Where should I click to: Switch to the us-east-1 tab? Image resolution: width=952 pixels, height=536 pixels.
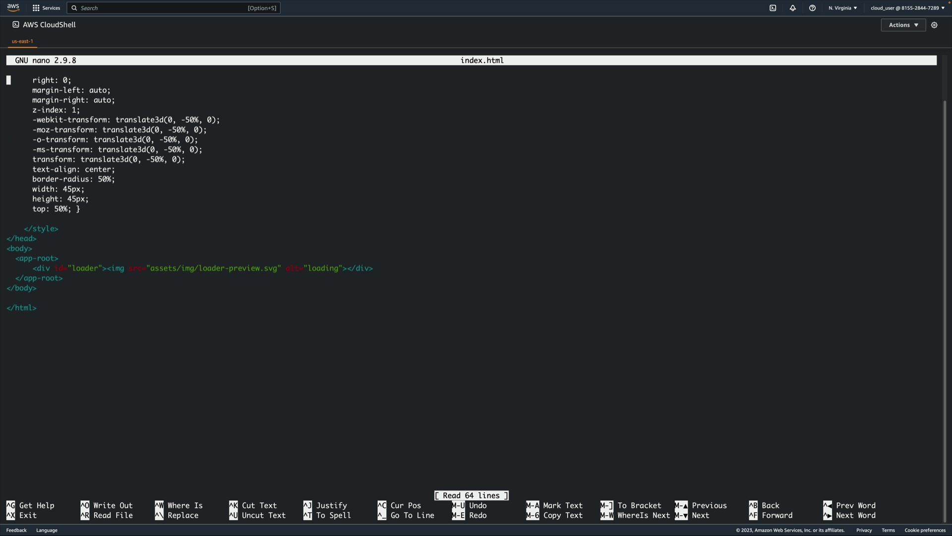[x=22, y=41]
